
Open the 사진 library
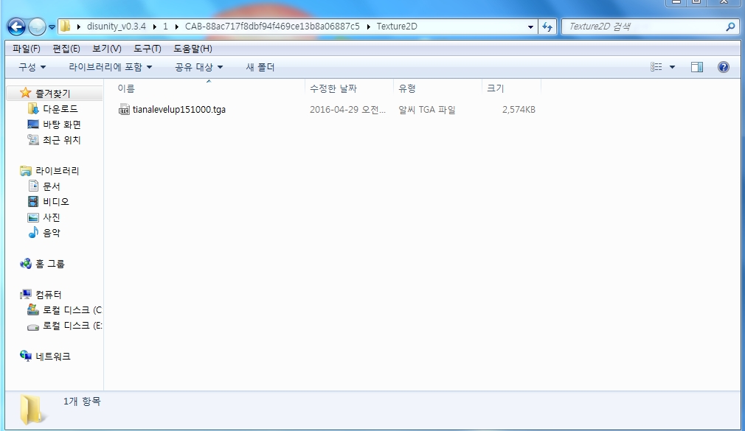(52, 217)
